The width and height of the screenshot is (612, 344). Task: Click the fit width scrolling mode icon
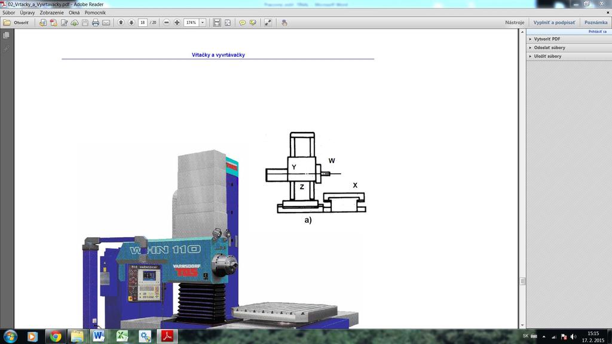pyautogui.click(x=217, y=23)
